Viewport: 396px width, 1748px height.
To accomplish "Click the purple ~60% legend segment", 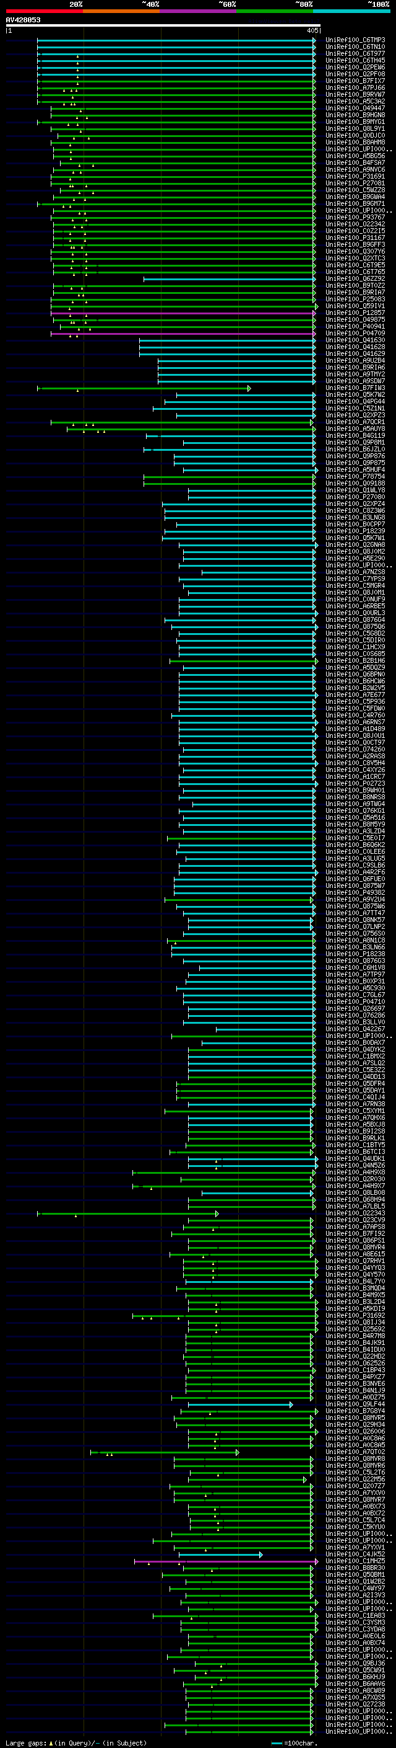I will (199, 11).
